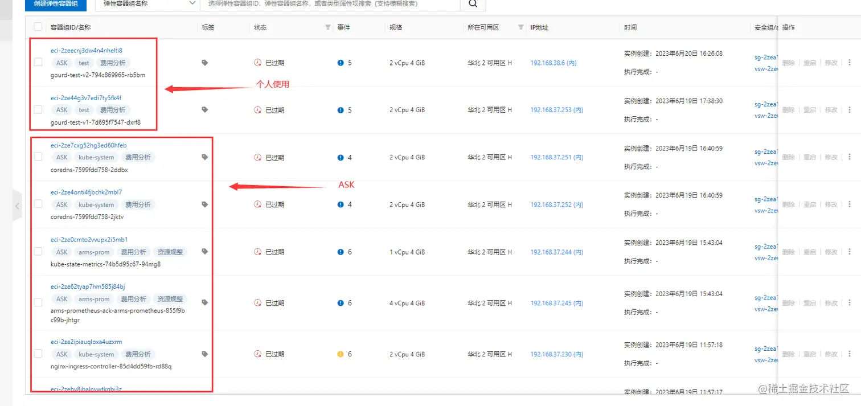
Task: Click kube-system tag in coredns-7599fdd758-2jktv row
Action: 96,204
